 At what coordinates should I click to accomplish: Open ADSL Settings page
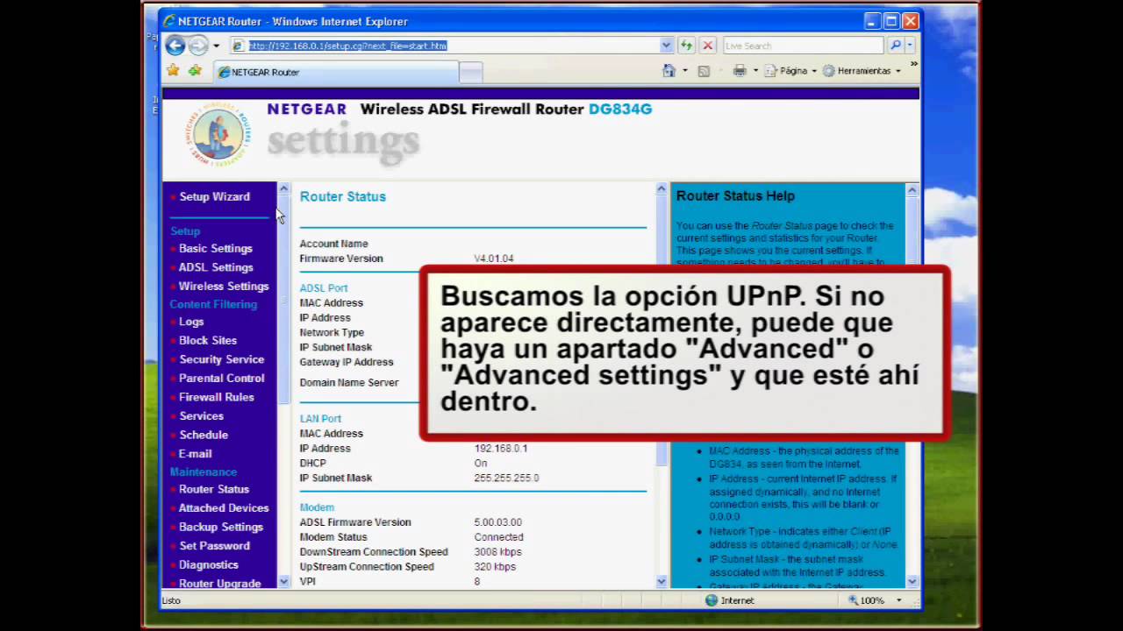[x=216, y=267]
